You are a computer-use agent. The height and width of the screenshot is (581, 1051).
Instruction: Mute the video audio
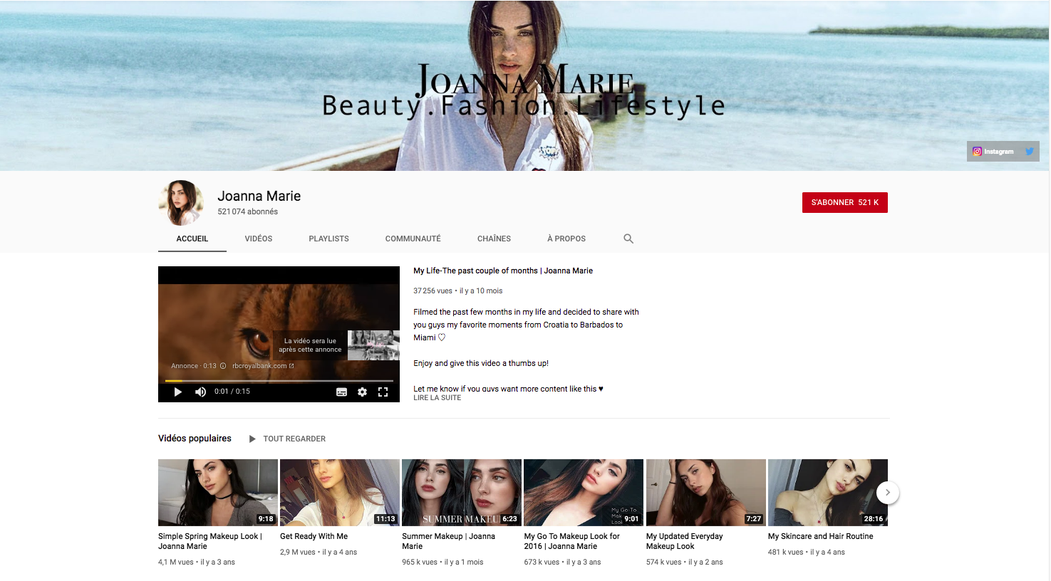(200, 392)
